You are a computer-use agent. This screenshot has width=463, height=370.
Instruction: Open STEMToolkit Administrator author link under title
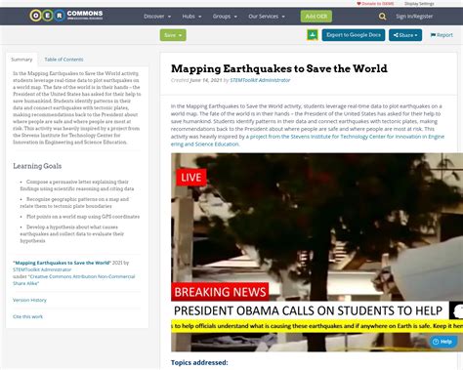point(260,80)
